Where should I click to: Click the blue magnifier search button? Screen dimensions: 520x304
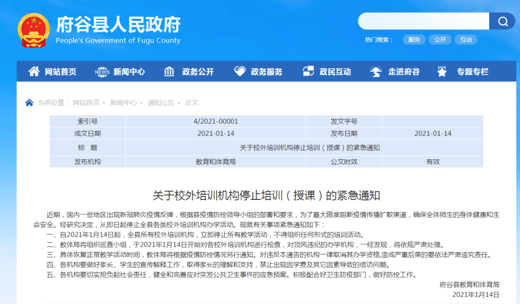click(x=502, y=21)
